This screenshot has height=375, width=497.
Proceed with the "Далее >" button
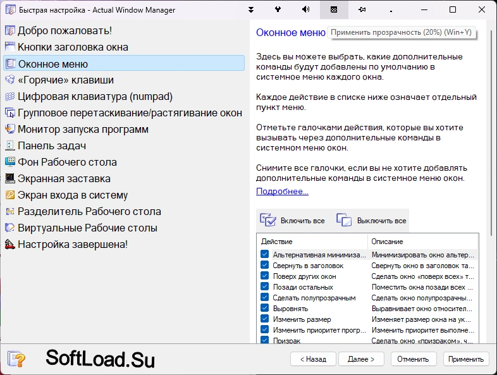[361, 359]
